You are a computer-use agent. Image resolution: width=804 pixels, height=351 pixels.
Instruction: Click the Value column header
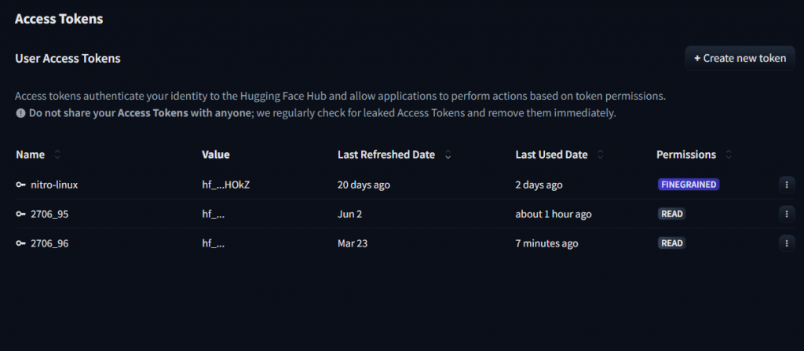point(216,155)
